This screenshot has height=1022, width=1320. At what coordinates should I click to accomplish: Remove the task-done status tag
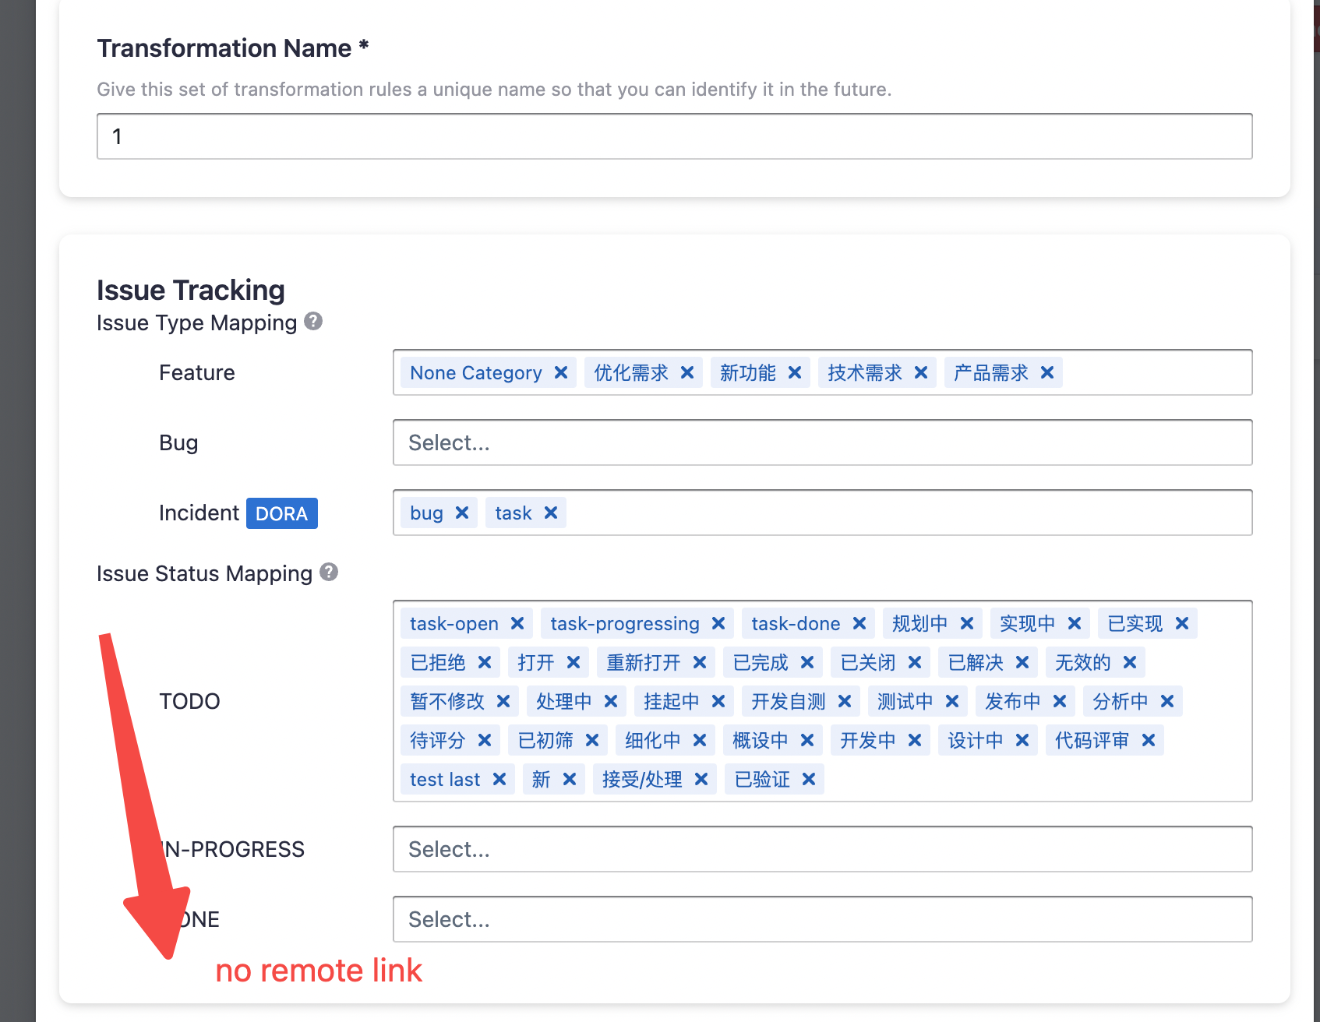[x=859, y=623]
